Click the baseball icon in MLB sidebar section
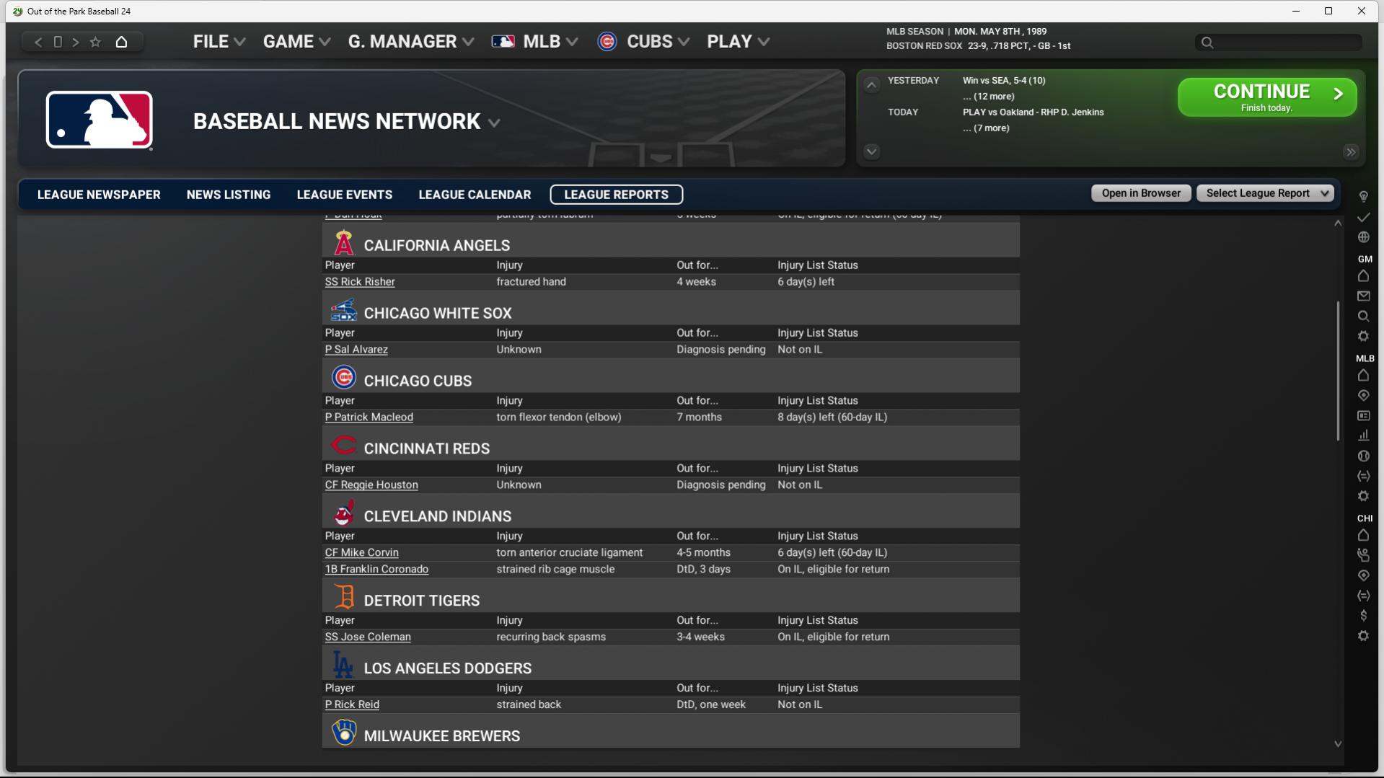This screenshot has height=778, width=1384. click(x=1363, y=456)
